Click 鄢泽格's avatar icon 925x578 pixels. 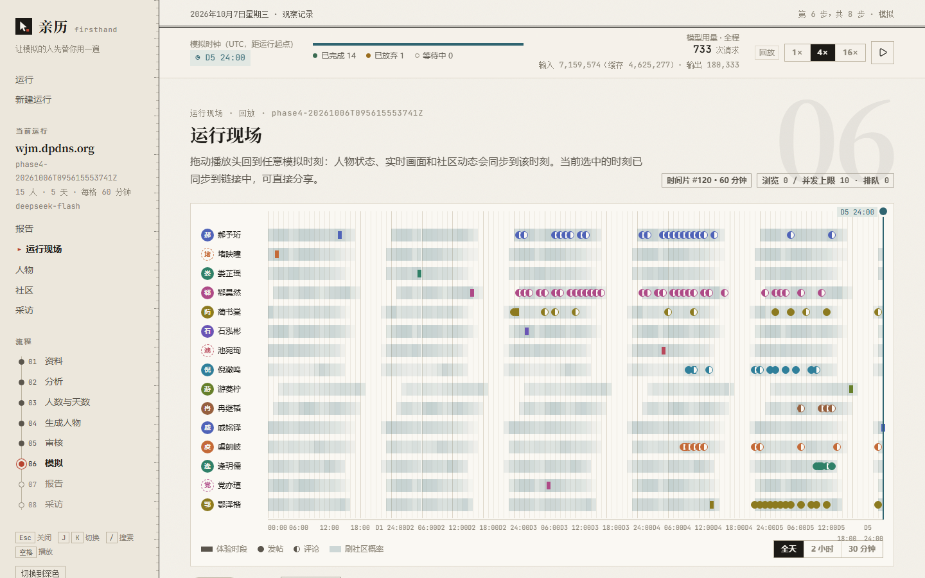click(207, 505)
